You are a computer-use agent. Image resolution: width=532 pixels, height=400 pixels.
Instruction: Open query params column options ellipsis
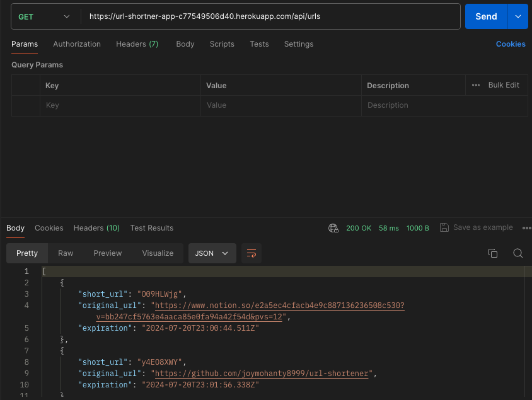476,85
